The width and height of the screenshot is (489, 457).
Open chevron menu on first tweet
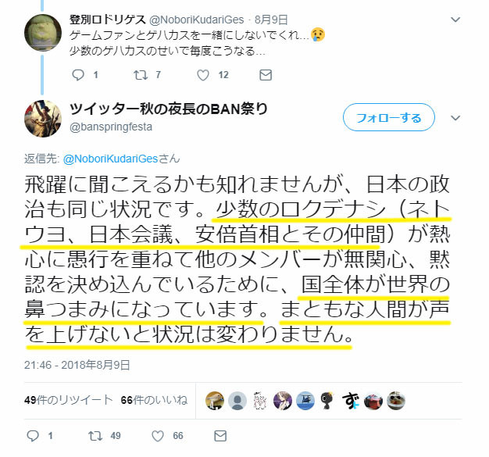[455, 20]
